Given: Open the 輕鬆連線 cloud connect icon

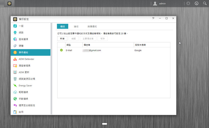Looking at the screenshot, I should (15, 92).
